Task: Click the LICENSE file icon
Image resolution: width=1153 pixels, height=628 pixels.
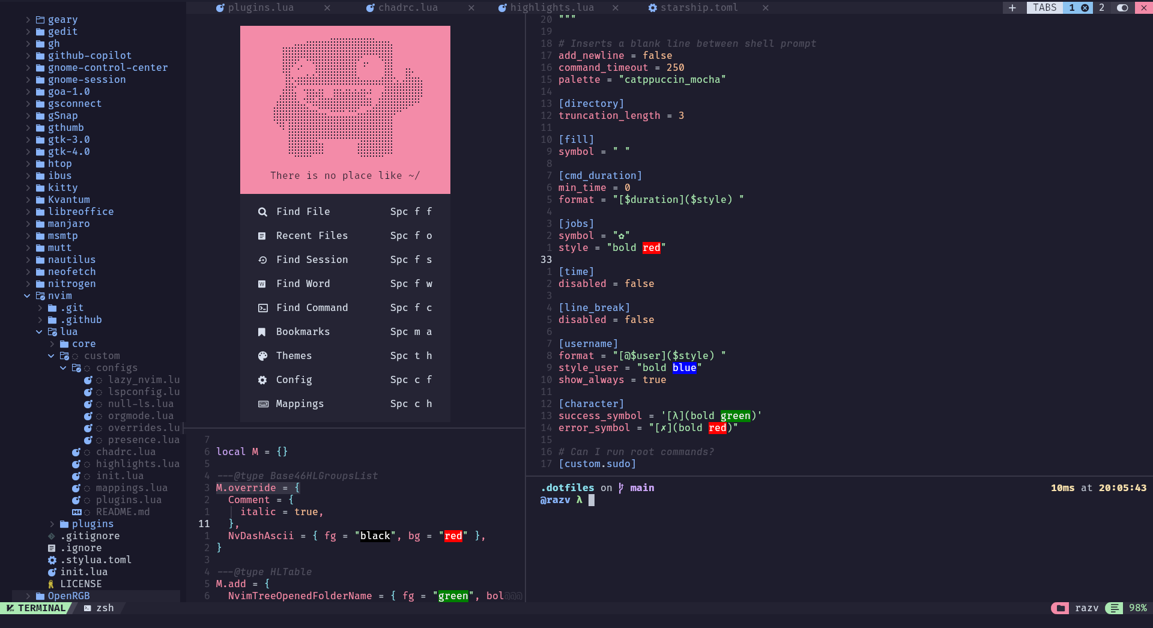Action: pyautogui.click(x=51, y=584)
